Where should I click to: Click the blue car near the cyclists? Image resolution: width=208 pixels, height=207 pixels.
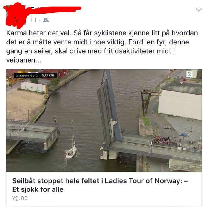coord(183,135)
